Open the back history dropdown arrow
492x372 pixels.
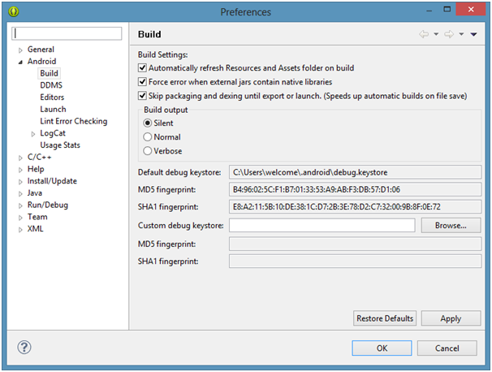[x=436, y=34]
